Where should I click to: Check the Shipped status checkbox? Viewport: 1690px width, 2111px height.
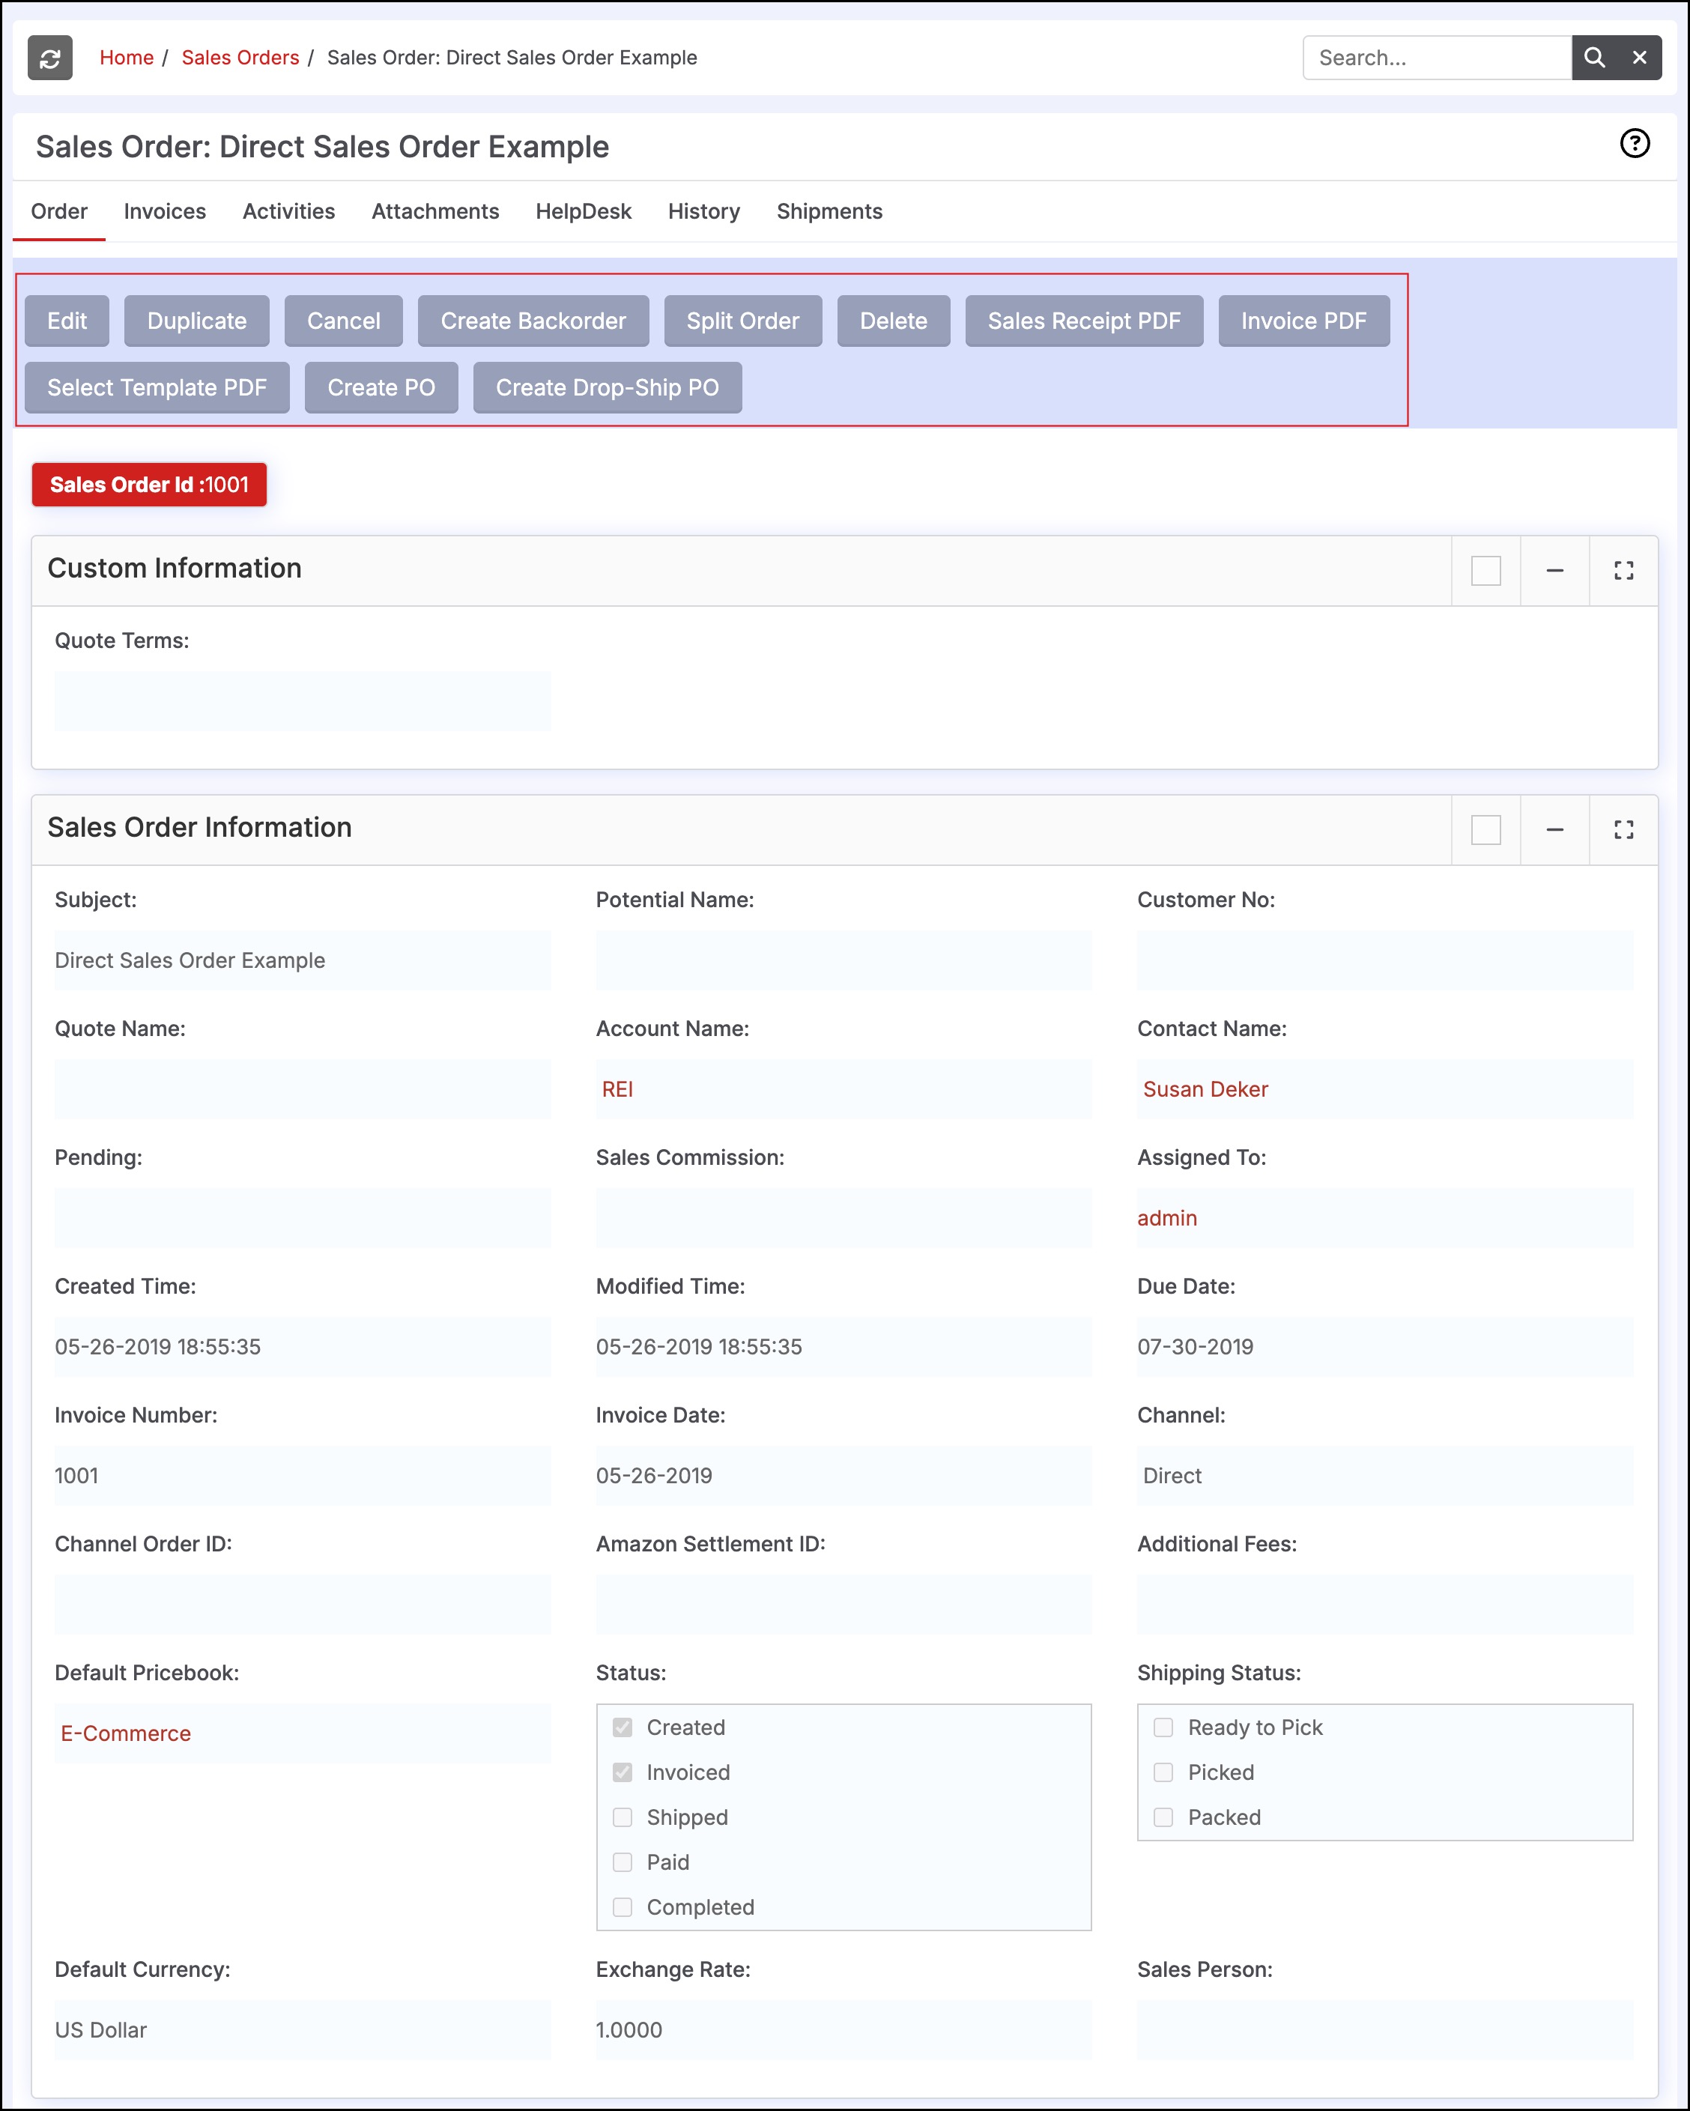pos(623,1817)
